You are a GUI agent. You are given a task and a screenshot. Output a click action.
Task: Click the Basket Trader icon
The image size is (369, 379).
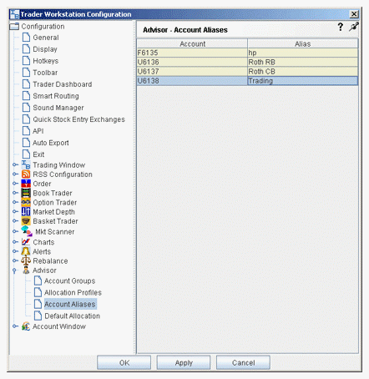pos(26,221)
